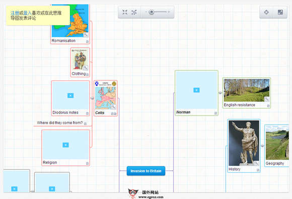The image size is (292, 199).
Task: Magnify the English resistance photo
Action: pos(267,99)
